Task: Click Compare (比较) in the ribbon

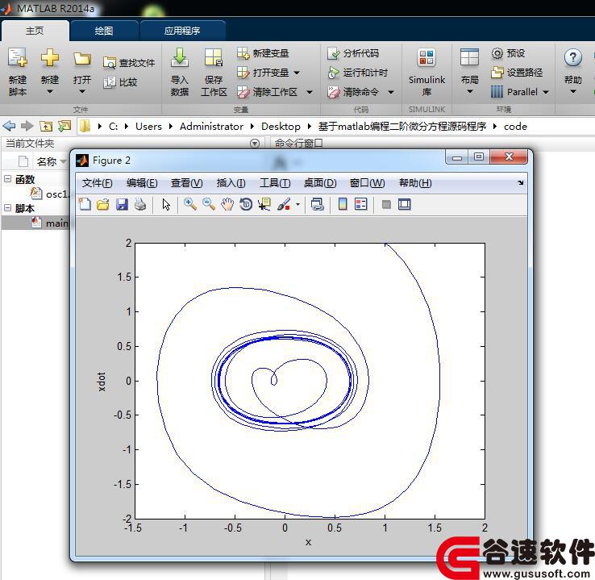Action: (x=120, y=82)
